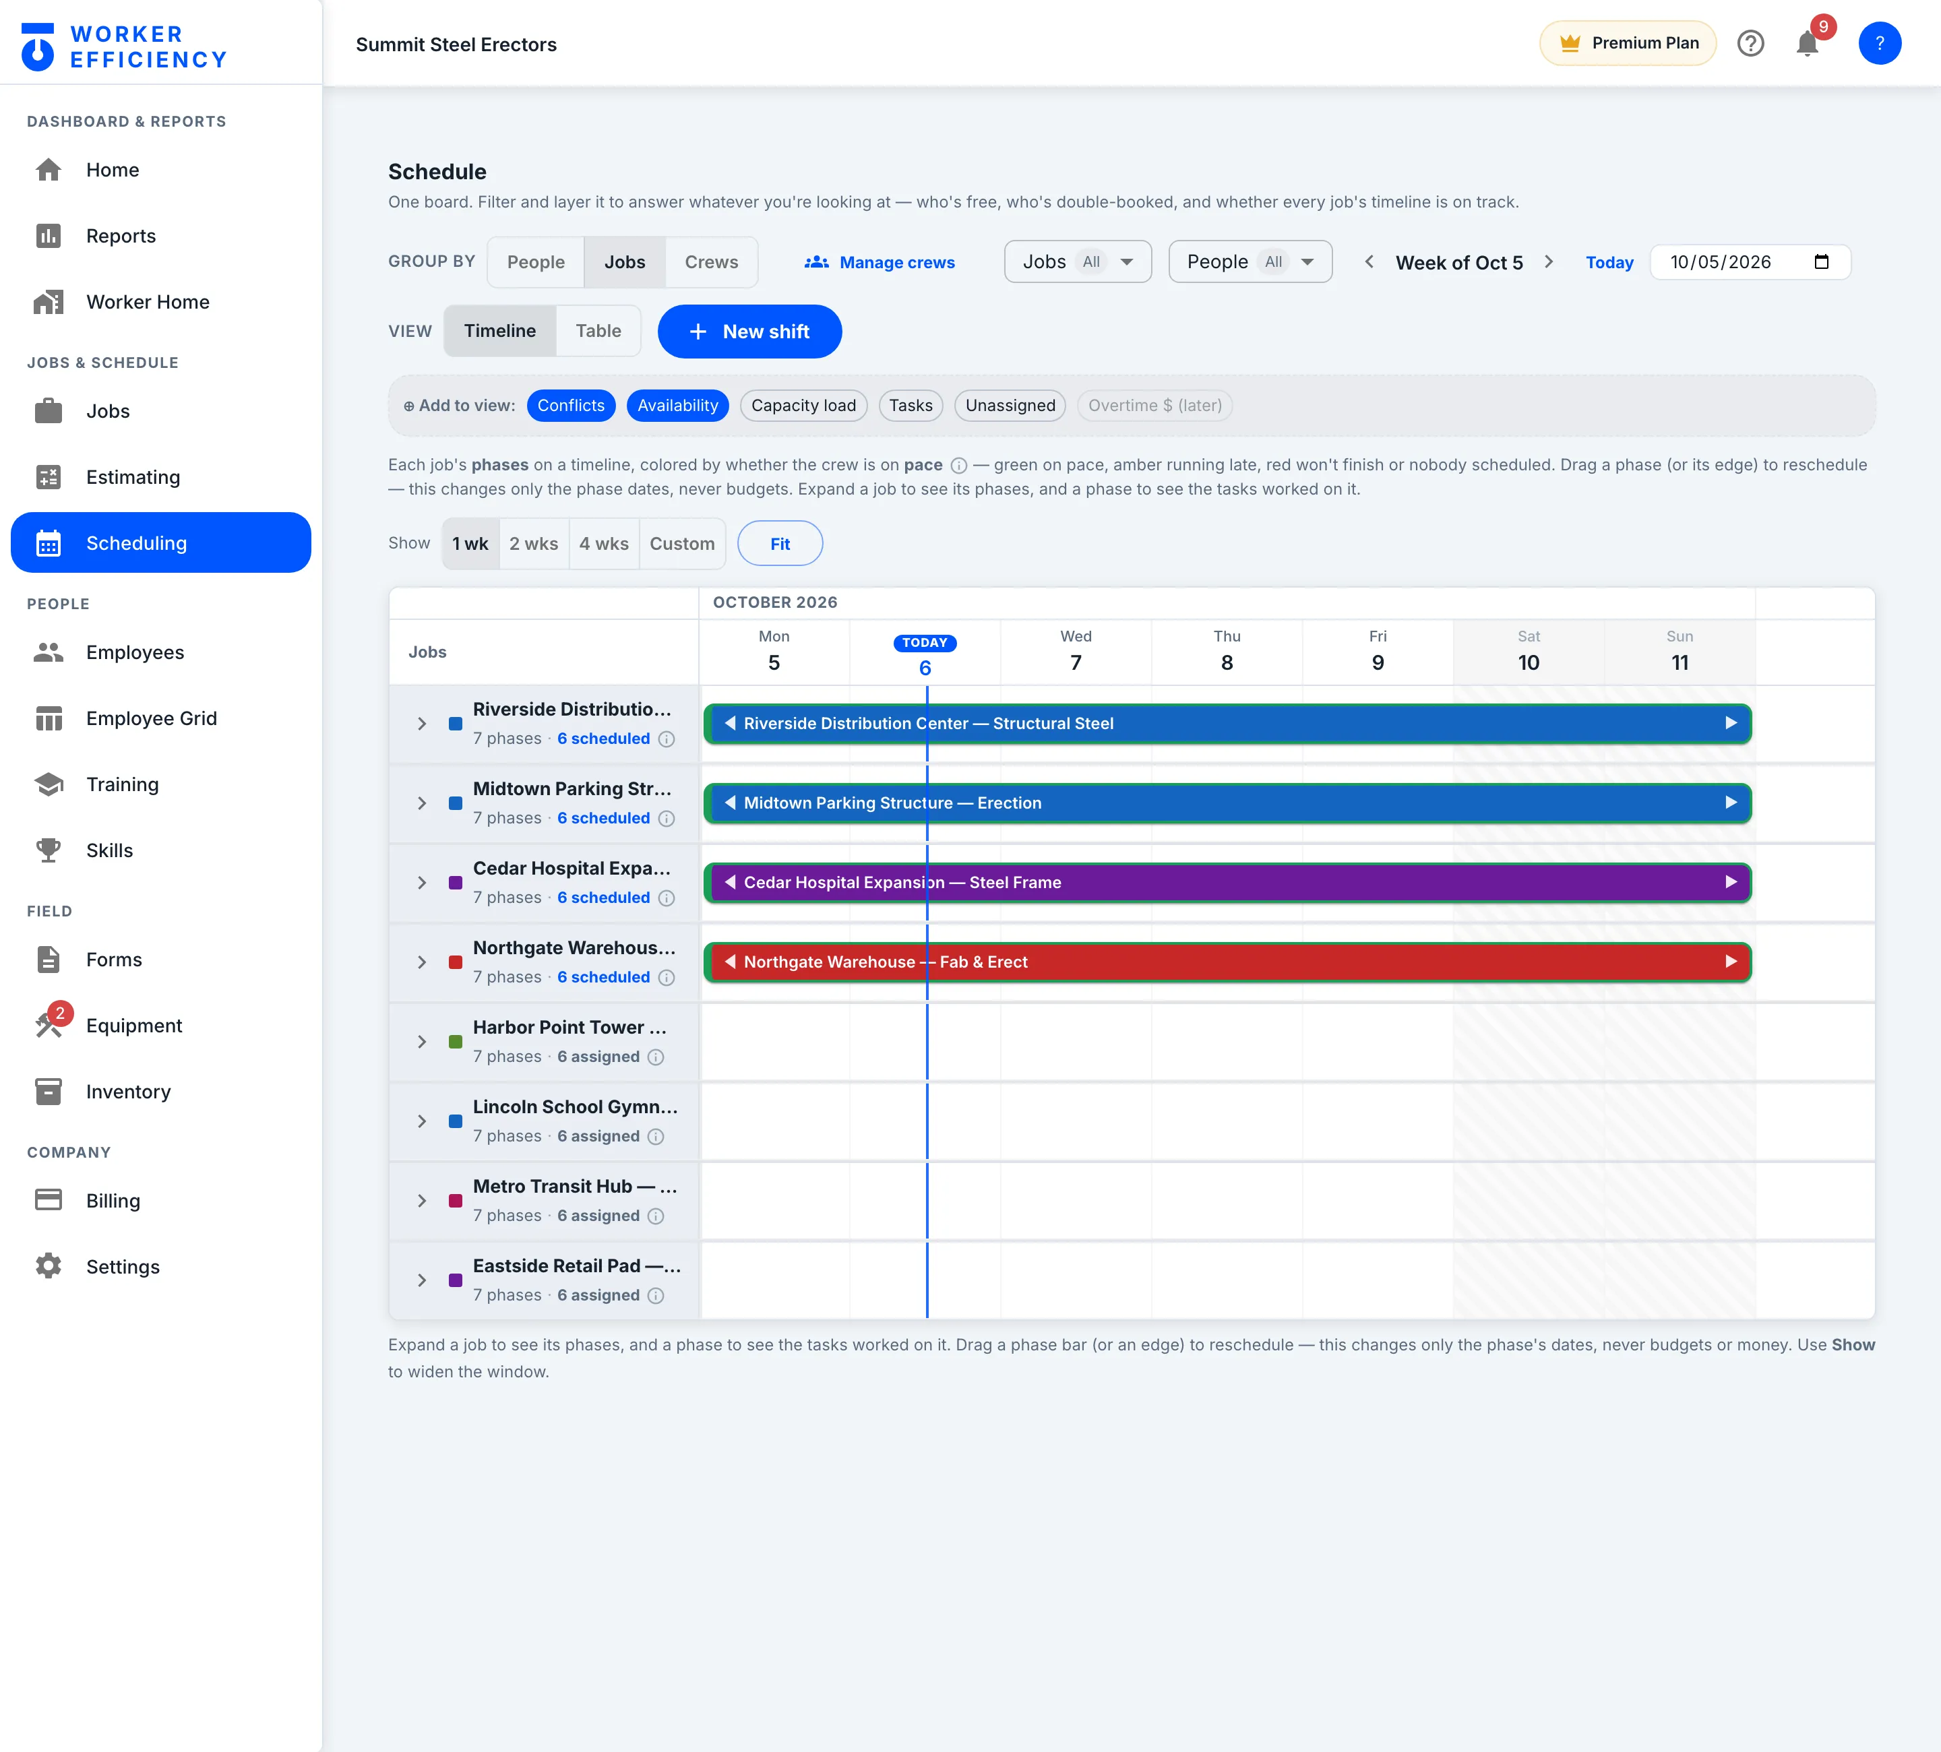
Task: Expand the Riverside Distribution job row
Action: [422, 724]
